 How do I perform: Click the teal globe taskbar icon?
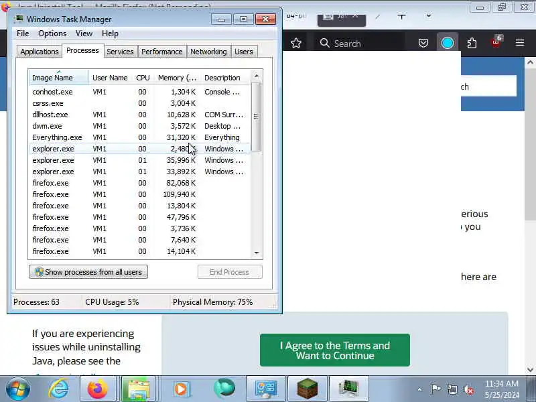coord(224,389)
